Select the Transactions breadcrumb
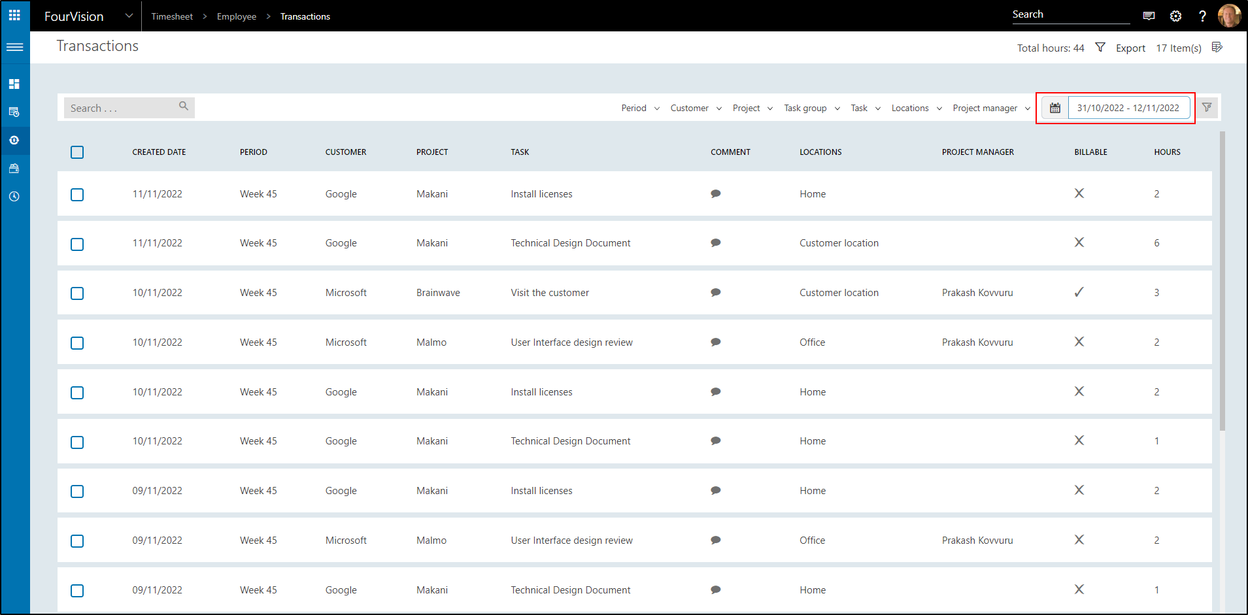 tap(305, 16)
